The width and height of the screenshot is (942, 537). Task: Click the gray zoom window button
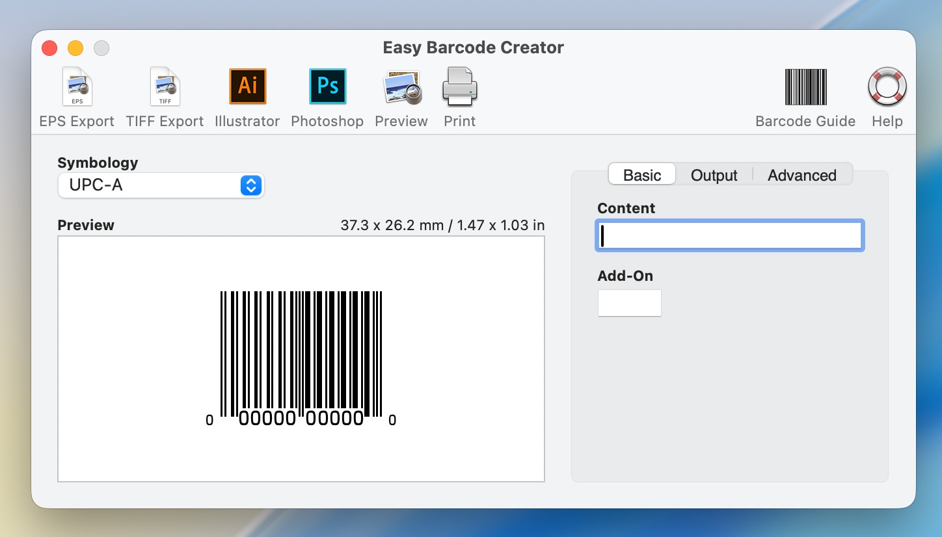pos(101,48)
